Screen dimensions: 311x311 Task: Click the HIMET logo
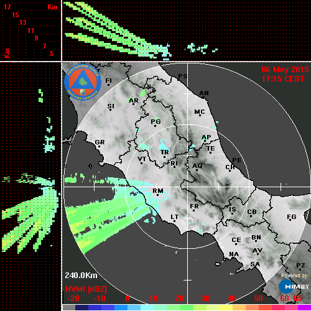tap(294, 287)
